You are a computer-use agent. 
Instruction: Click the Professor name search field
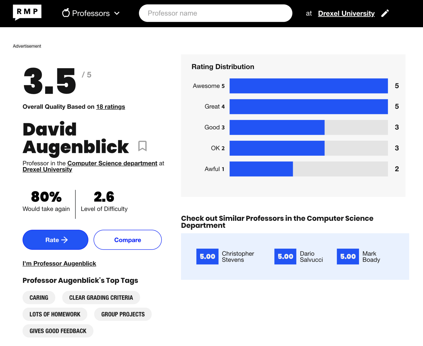[x=215, y=13]
